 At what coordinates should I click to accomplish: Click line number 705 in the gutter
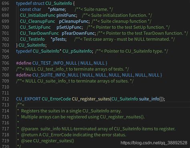click(5, 57)
